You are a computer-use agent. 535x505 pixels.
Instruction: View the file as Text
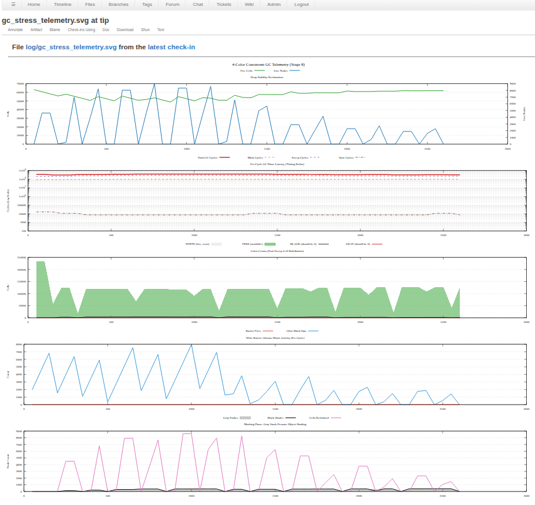click(160, 29)
